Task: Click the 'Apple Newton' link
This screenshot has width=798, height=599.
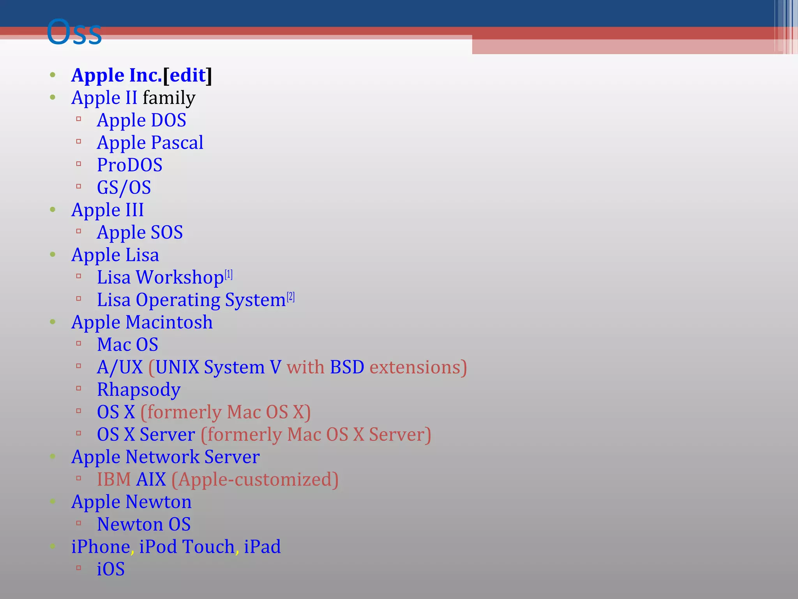Action: [x=132, y=502]
